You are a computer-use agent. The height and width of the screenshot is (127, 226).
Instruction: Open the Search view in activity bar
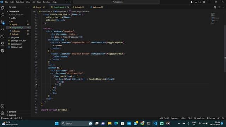pyautogui.click(x=2, y=15)
